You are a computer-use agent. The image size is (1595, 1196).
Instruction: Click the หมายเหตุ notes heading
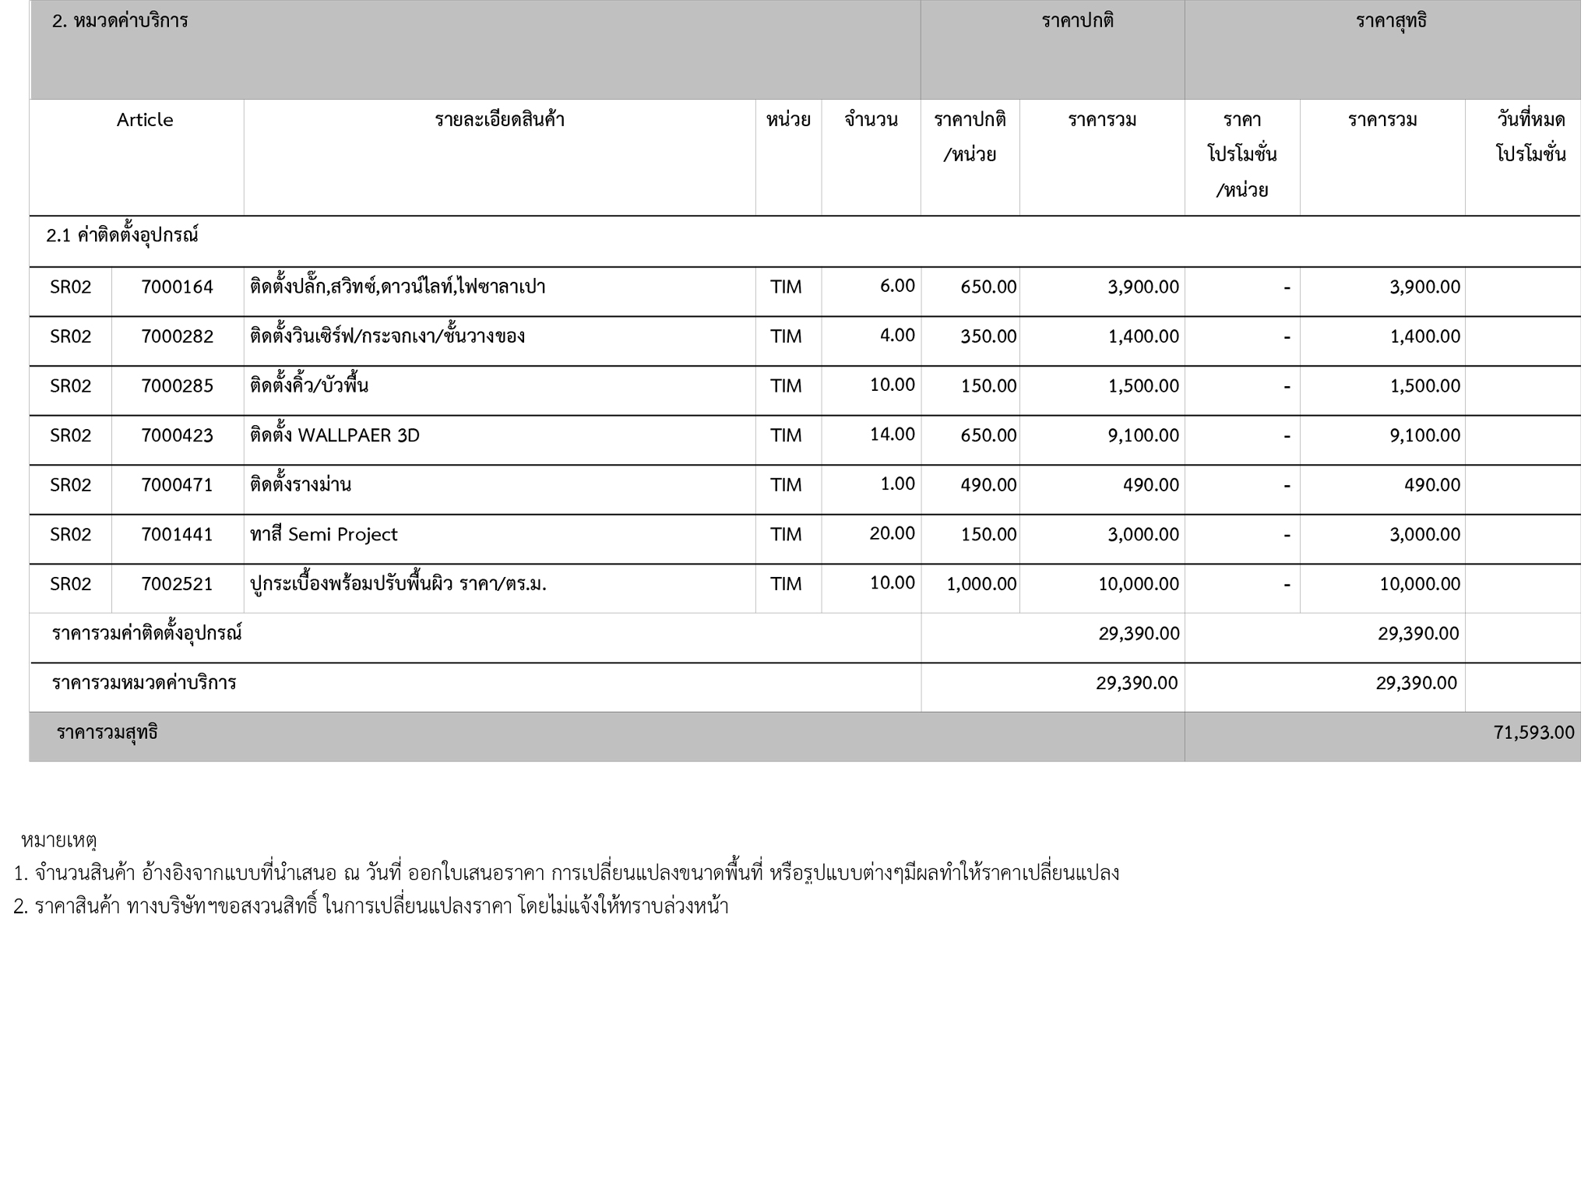click(58, 840)
